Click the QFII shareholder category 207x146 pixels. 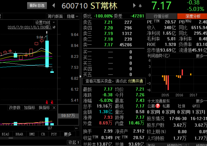pyautogui.click(x=196, y=106)
